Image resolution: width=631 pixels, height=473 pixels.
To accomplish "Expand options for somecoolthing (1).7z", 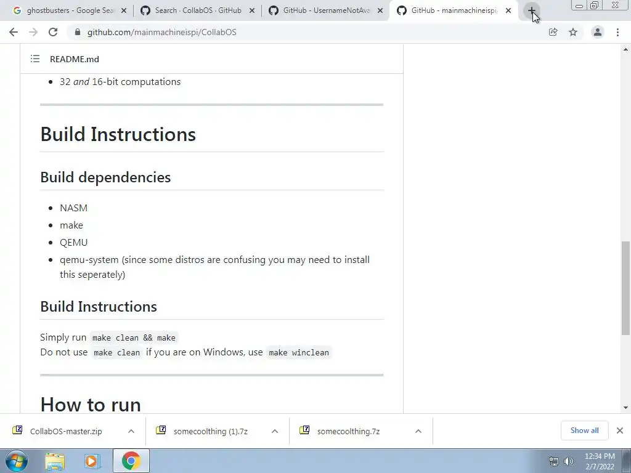I will coord(275,431).
